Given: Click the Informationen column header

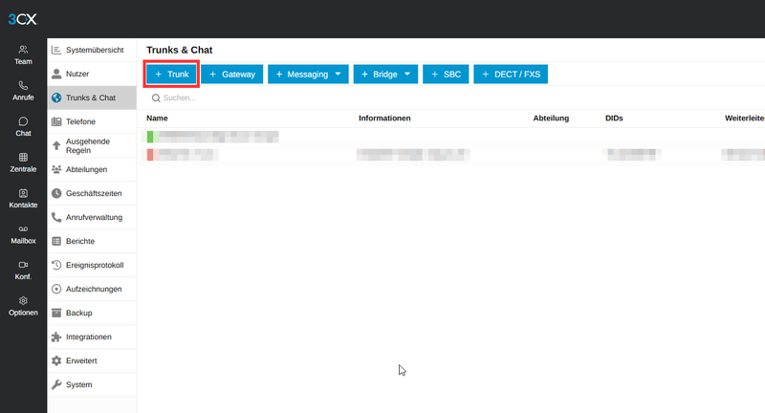Looking at the screenshot, I should click(x=384, y=118).
